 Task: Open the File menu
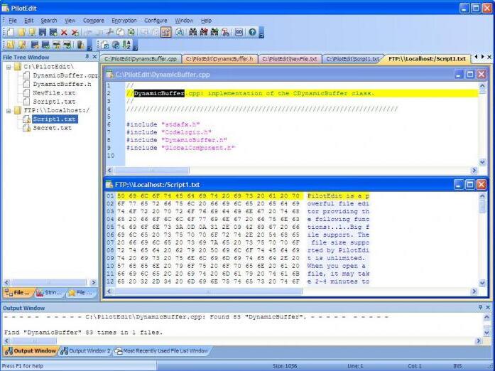tap(13, 21)
